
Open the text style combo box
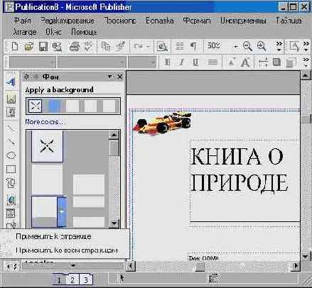(33, 62)
